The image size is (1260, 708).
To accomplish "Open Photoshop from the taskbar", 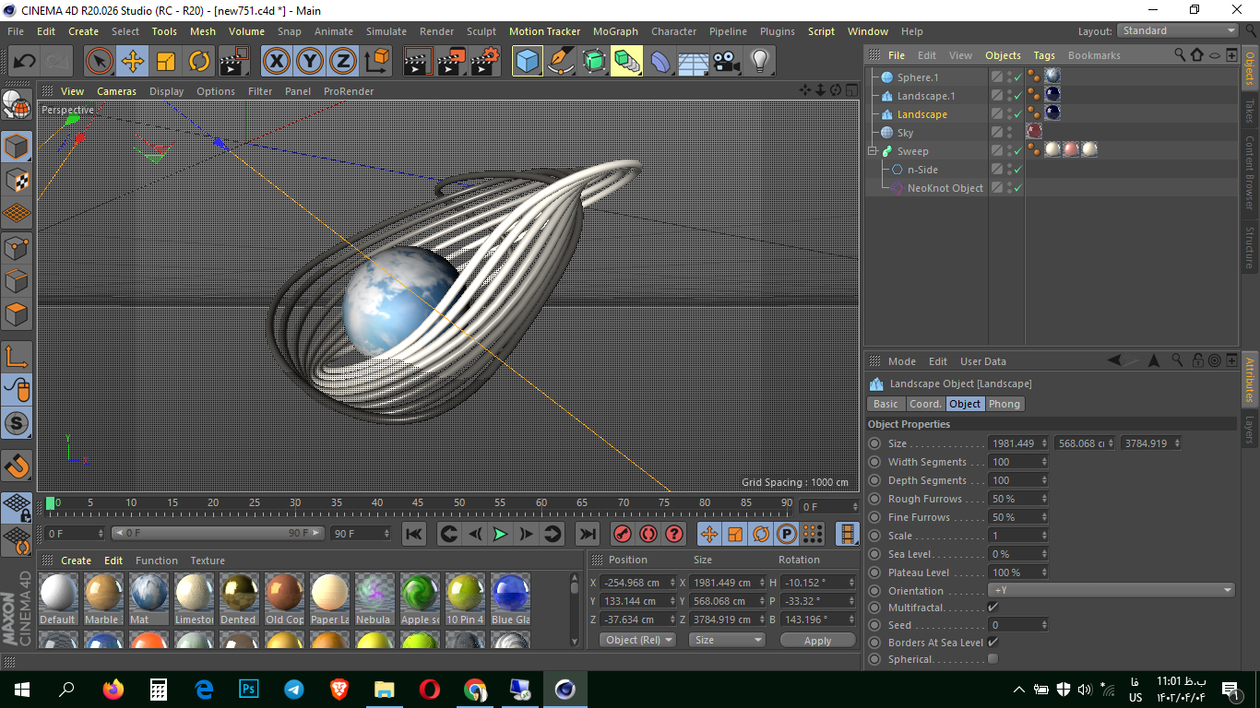I will pyautogui.click(x=249, y=690).
